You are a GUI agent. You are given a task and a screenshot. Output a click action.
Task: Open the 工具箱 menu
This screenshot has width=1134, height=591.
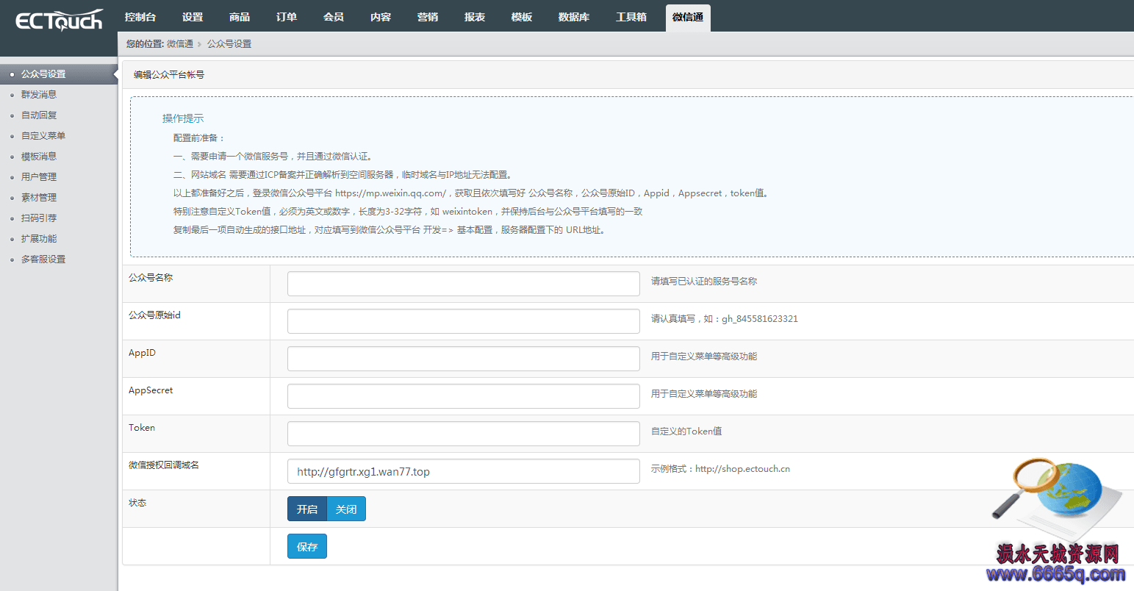click(631, 17)
